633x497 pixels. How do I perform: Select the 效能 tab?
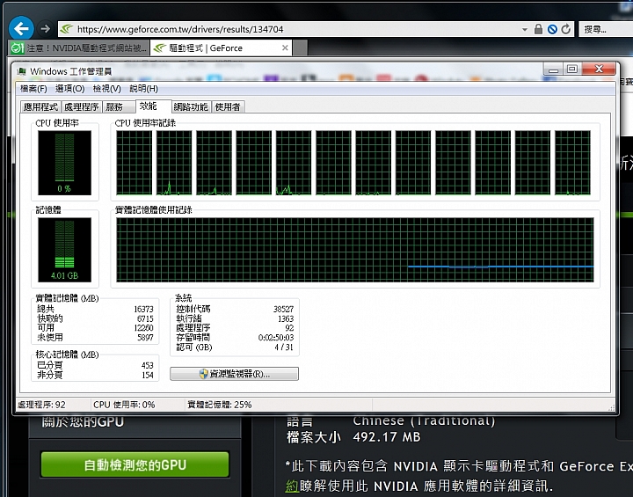[153, 106]
